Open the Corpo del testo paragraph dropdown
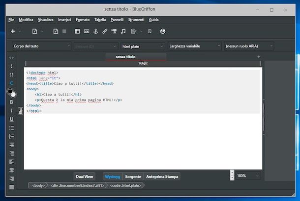This screenshot has height=201, width=300. 41,46
